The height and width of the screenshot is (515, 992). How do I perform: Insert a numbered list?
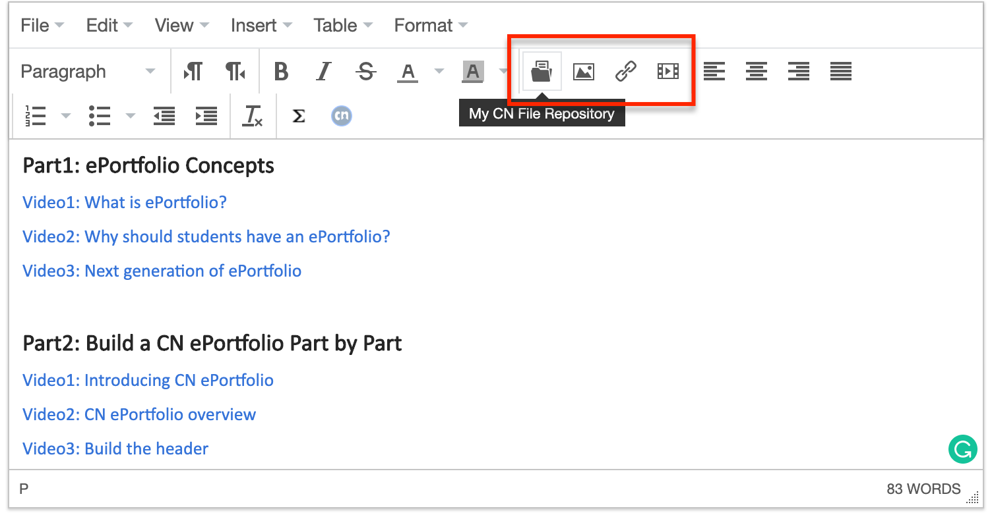35,116
